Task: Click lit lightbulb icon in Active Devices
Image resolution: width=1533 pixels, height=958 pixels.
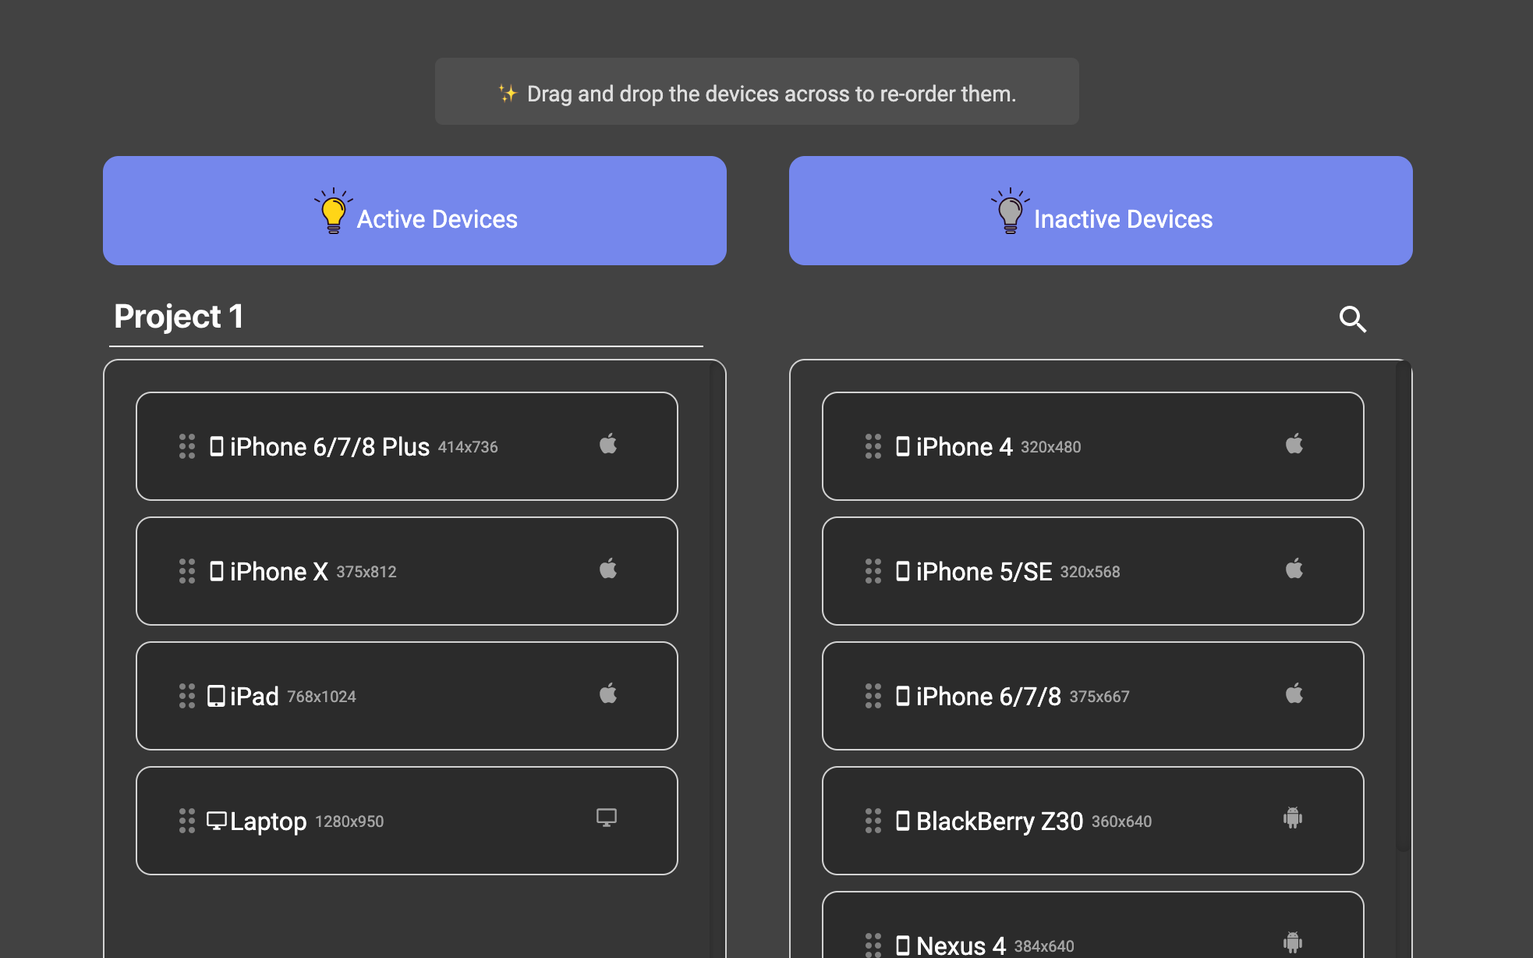Action: [334, 211]
